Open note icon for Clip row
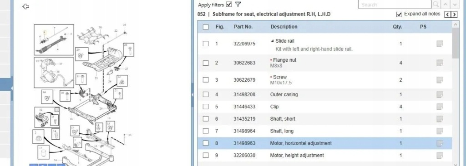This screenshot has height=166, width=466. point(440,107)
